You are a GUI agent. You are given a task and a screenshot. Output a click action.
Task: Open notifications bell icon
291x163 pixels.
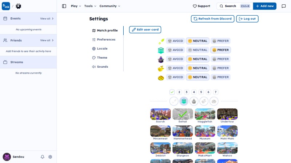tap(43, 157)
